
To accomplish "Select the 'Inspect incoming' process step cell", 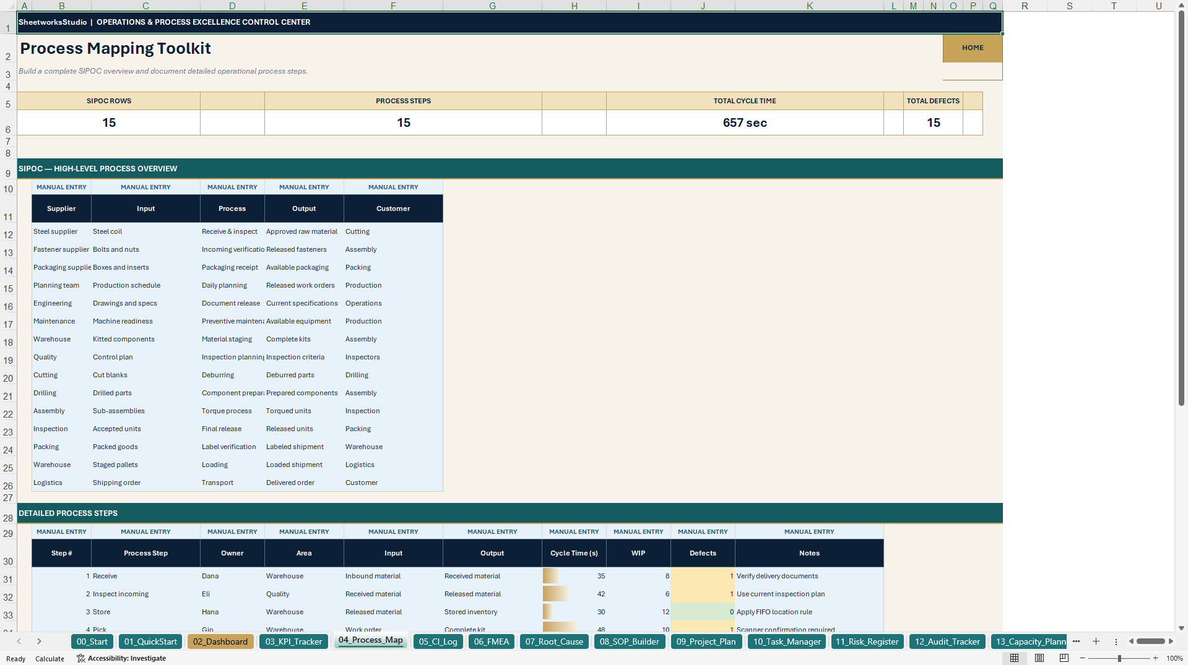I will [x=145, y=594].
